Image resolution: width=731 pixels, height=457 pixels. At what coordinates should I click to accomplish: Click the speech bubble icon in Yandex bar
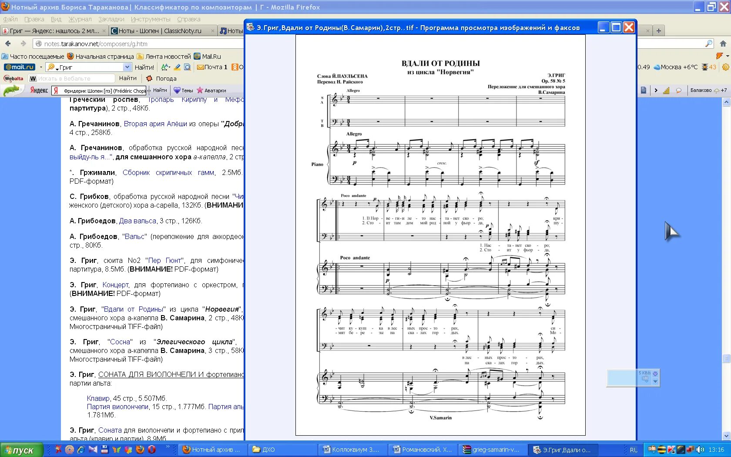(678, 91)
